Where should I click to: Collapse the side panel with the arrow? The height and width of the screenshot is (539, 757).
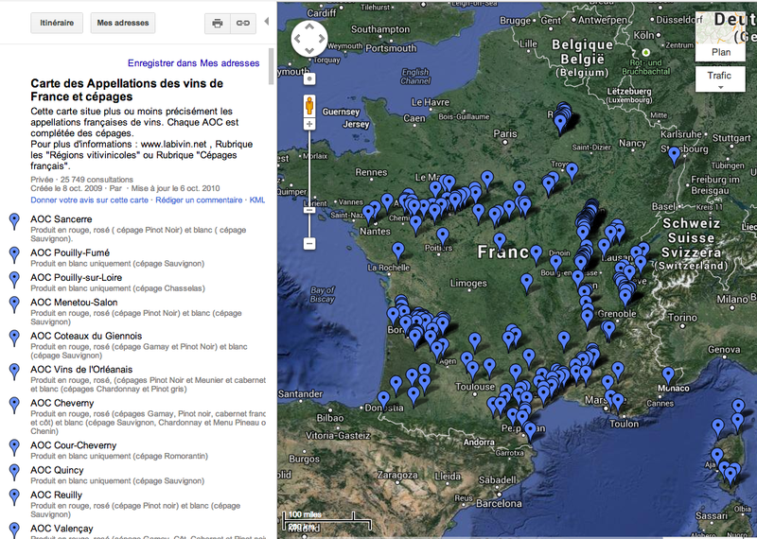266,21
